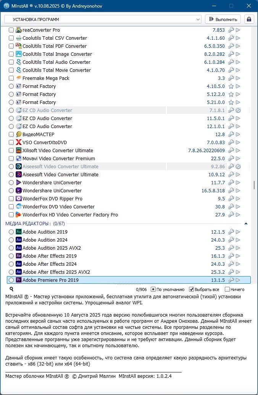The image size is (258, 395).
Task: Click WonderFox DVD Video Converter entry
Action: pyautogui.click(x=59, y=206)
